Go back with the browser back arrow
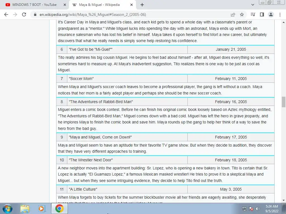This screenshot has width=286, height=214. pos(6,14)
